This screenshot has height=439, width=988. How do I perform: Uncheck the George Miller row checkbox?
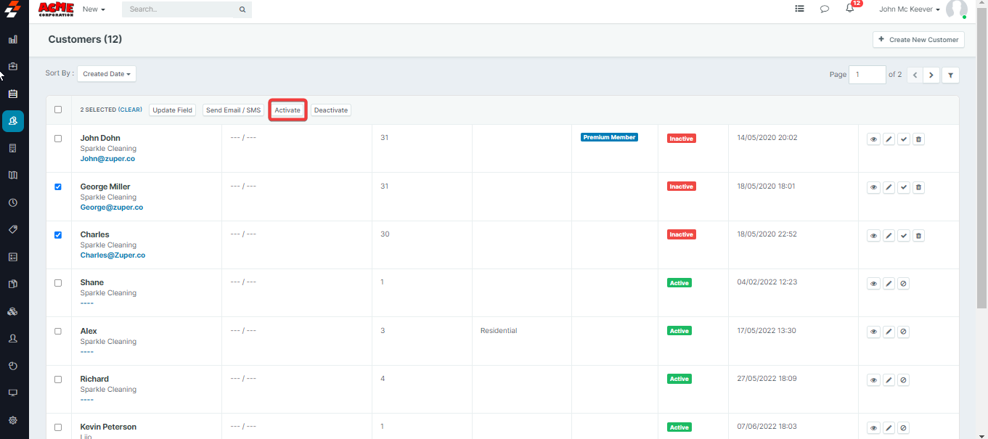pyautogui.click(x=58, y=186)
